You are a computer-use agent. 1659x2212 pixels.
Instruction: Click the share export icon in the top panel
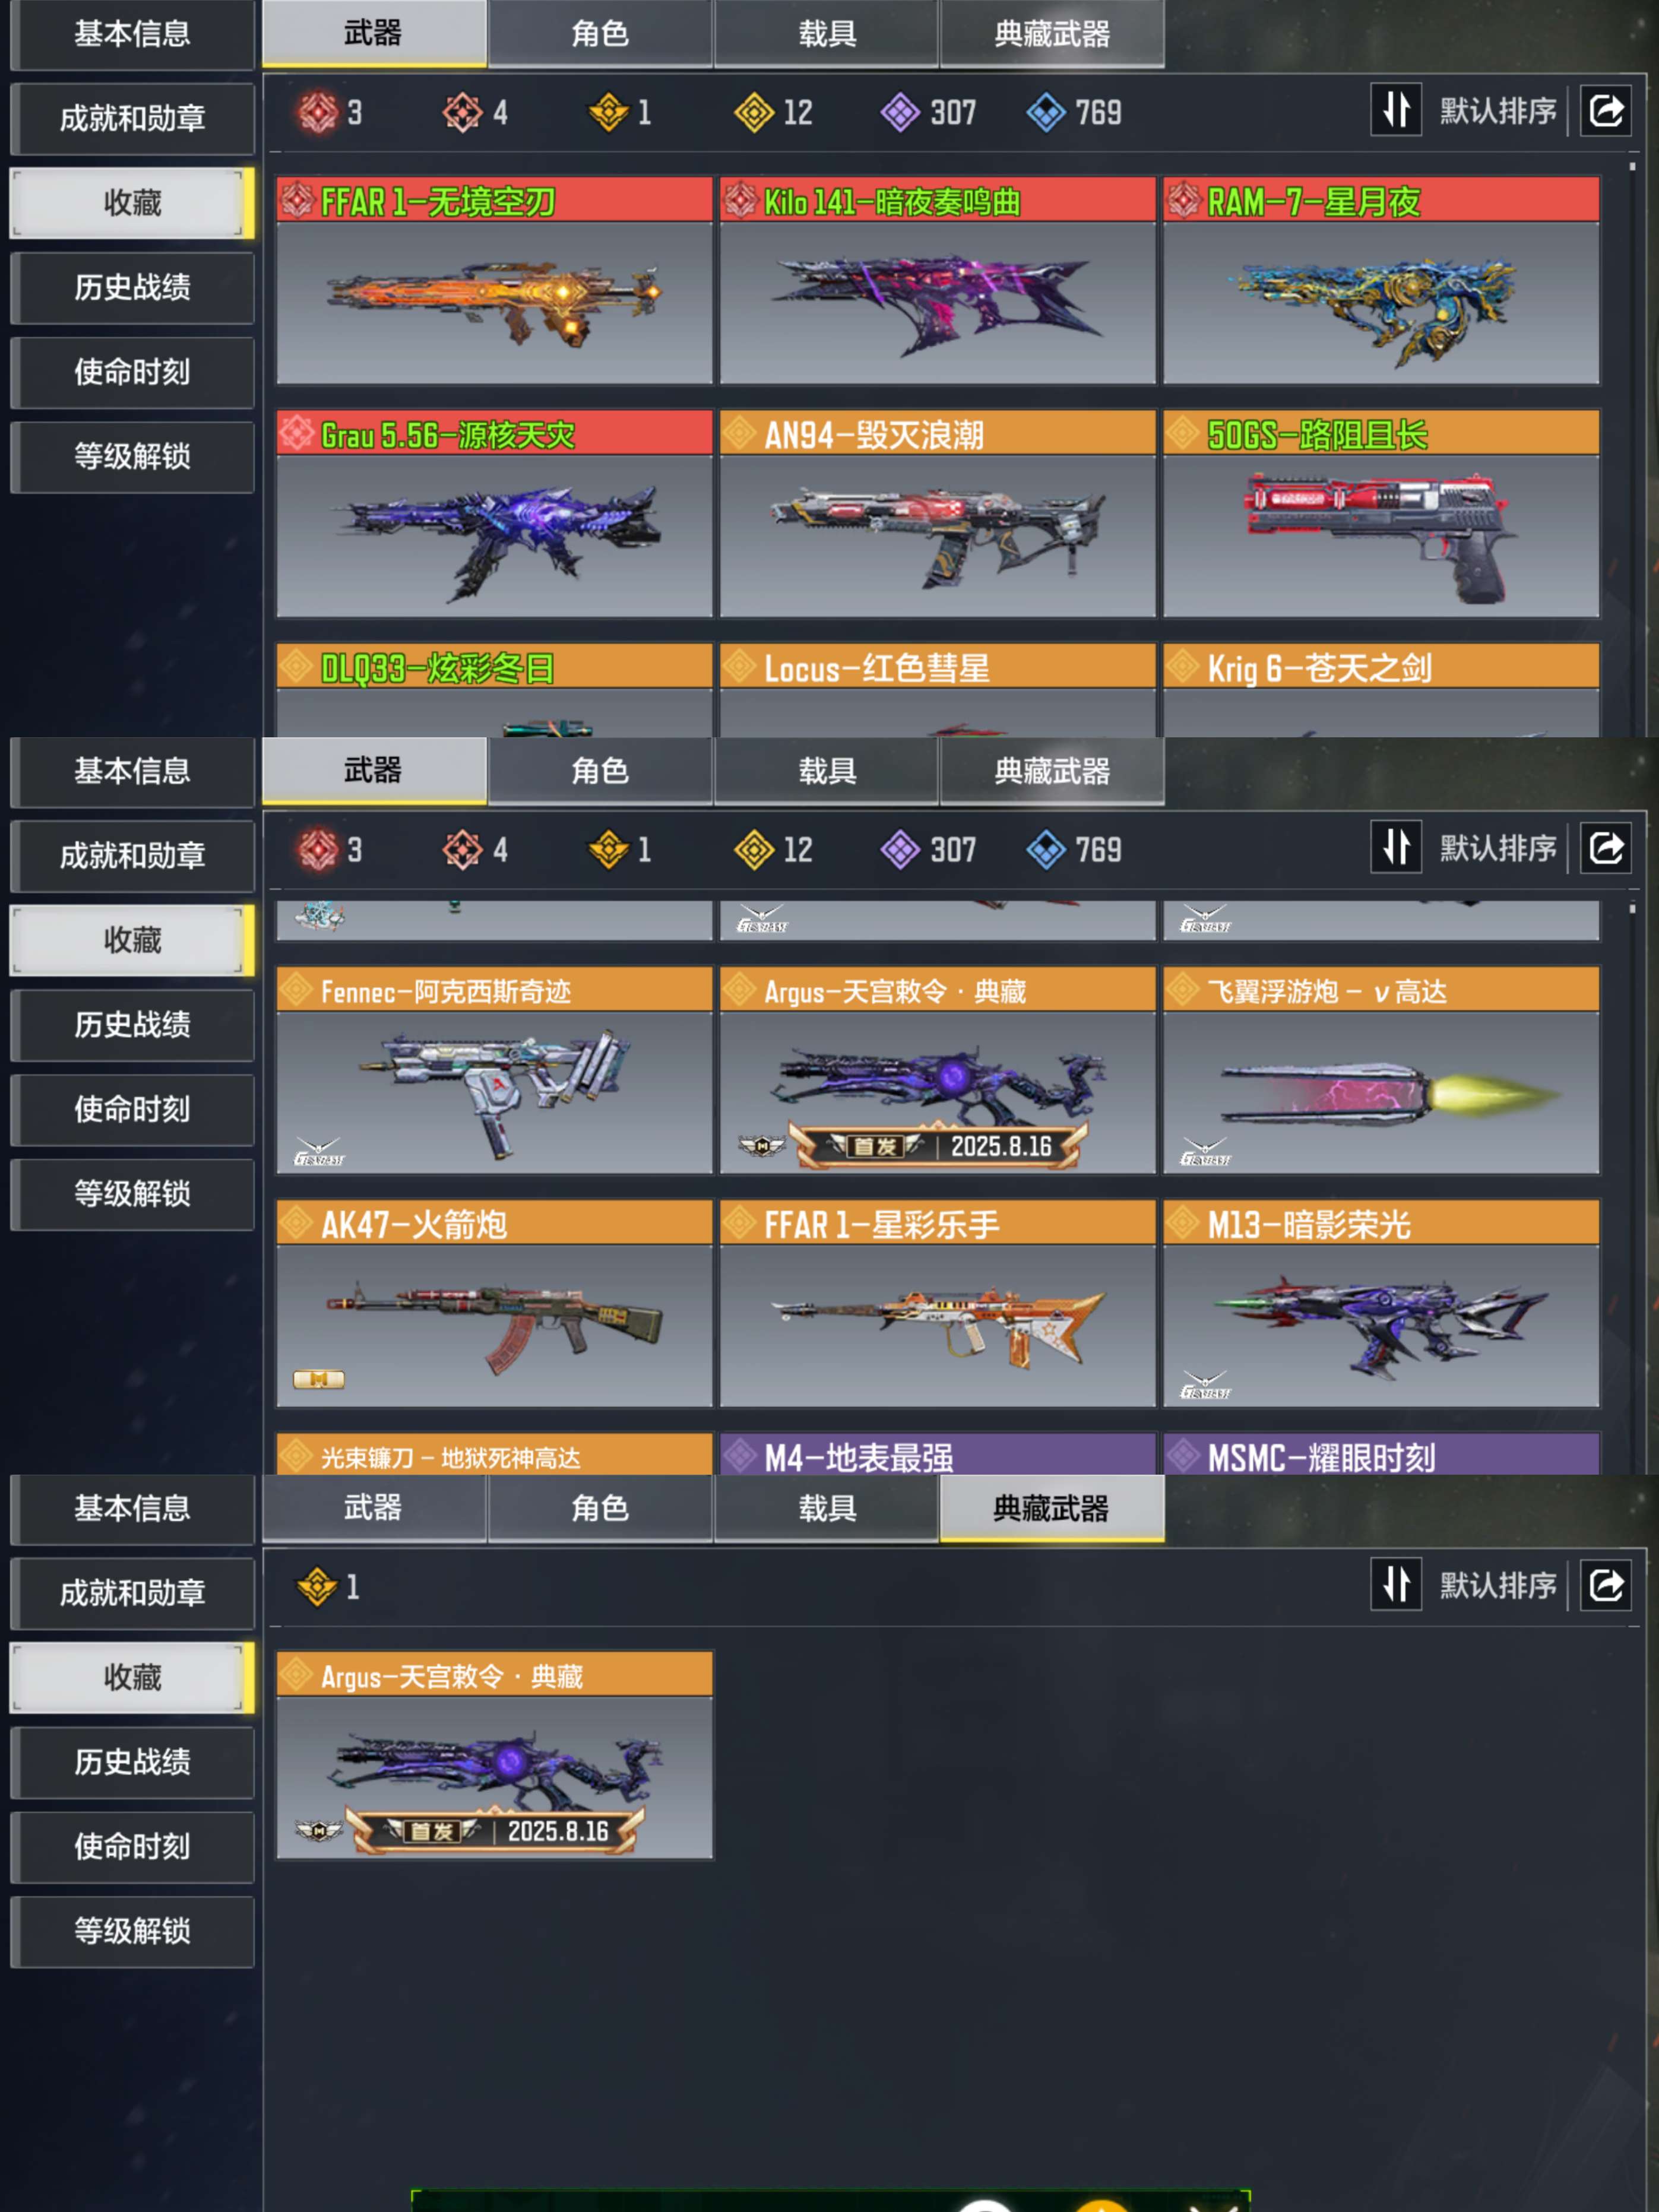[1605, 110]
